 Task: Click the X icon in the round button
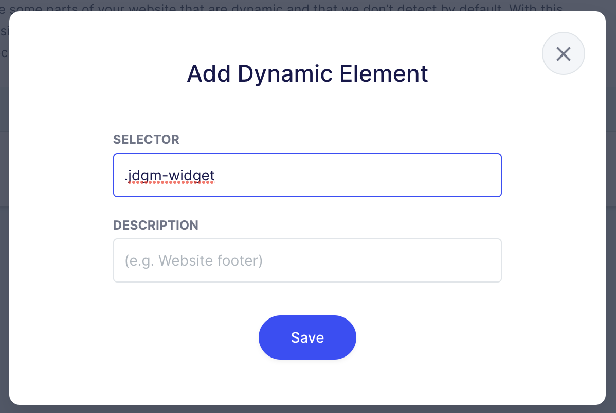564,53
